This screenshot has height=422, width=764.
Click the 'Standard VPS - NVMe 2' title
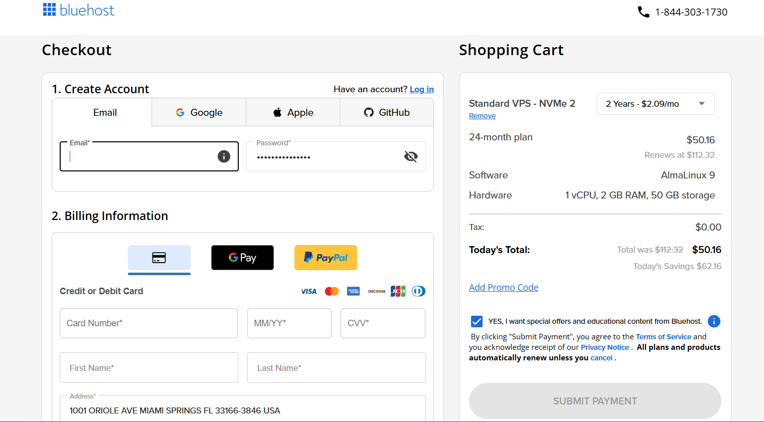pos(522,103)
